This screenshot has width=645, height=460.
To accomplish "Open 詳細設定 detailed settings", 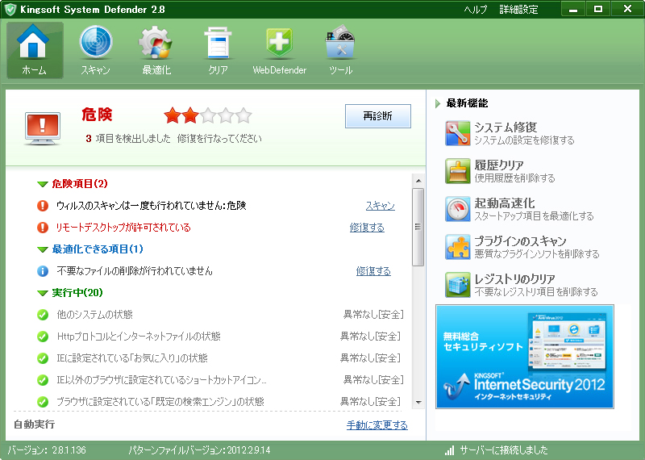I will tap(518, 10).
